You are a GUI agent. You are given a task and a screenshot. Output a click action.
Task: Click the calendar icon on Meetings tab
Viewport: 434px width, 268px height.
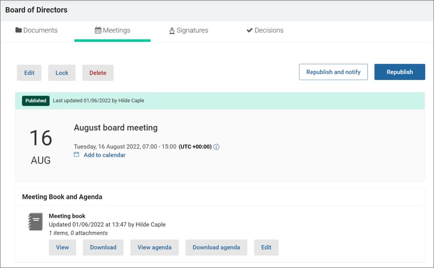pos(98,30)
